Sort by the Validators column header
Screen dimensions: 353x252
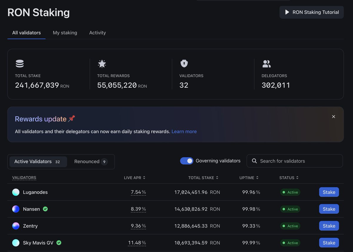click(x=24, y=178)
